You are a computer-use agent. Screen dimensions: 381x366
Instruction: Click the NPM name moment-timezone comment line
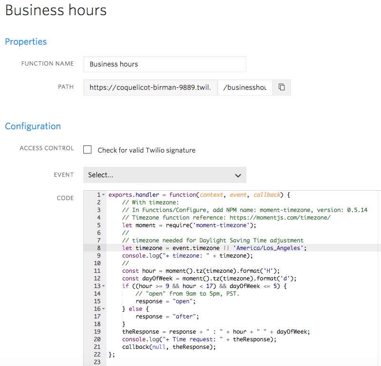tap(244, 210)
